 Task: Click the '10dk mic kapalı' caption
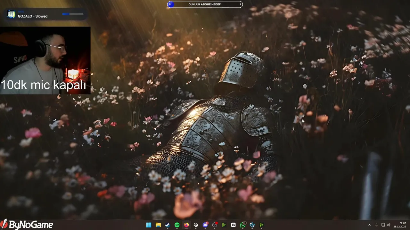click(44, 85)
